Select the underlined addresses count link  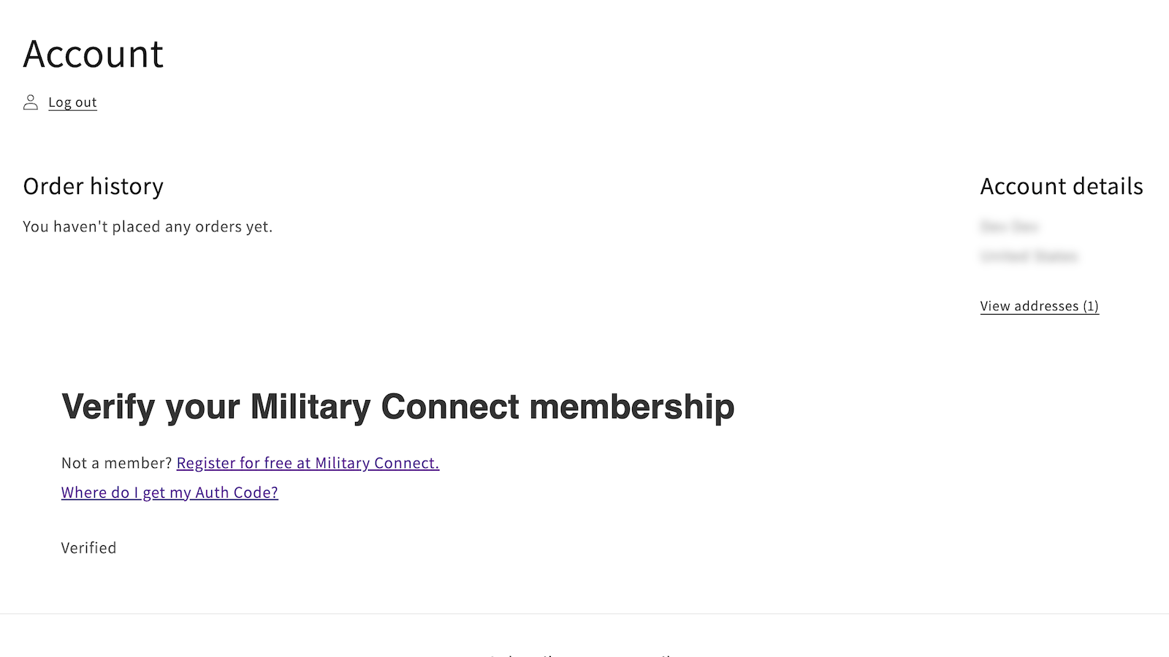[x=1039, y=306]
